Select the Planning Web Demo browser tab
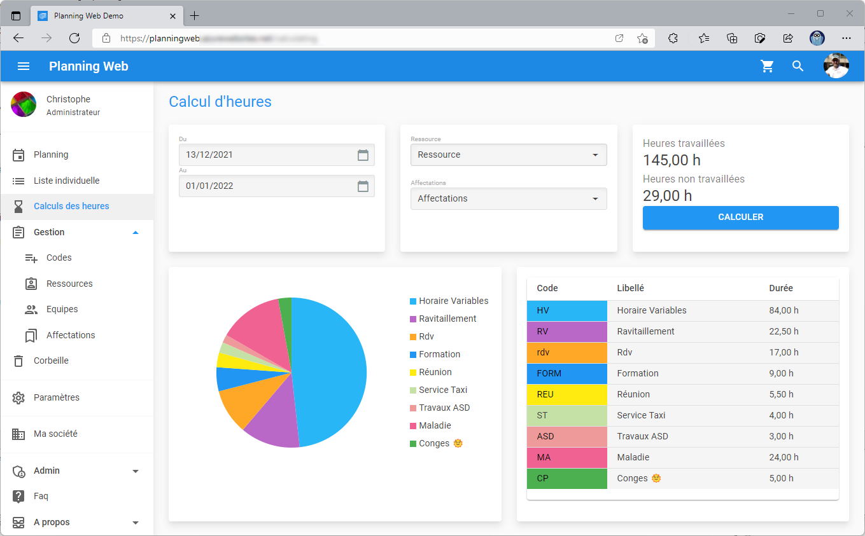This screenshot has width=865, height=536. (x=106, y=15)
